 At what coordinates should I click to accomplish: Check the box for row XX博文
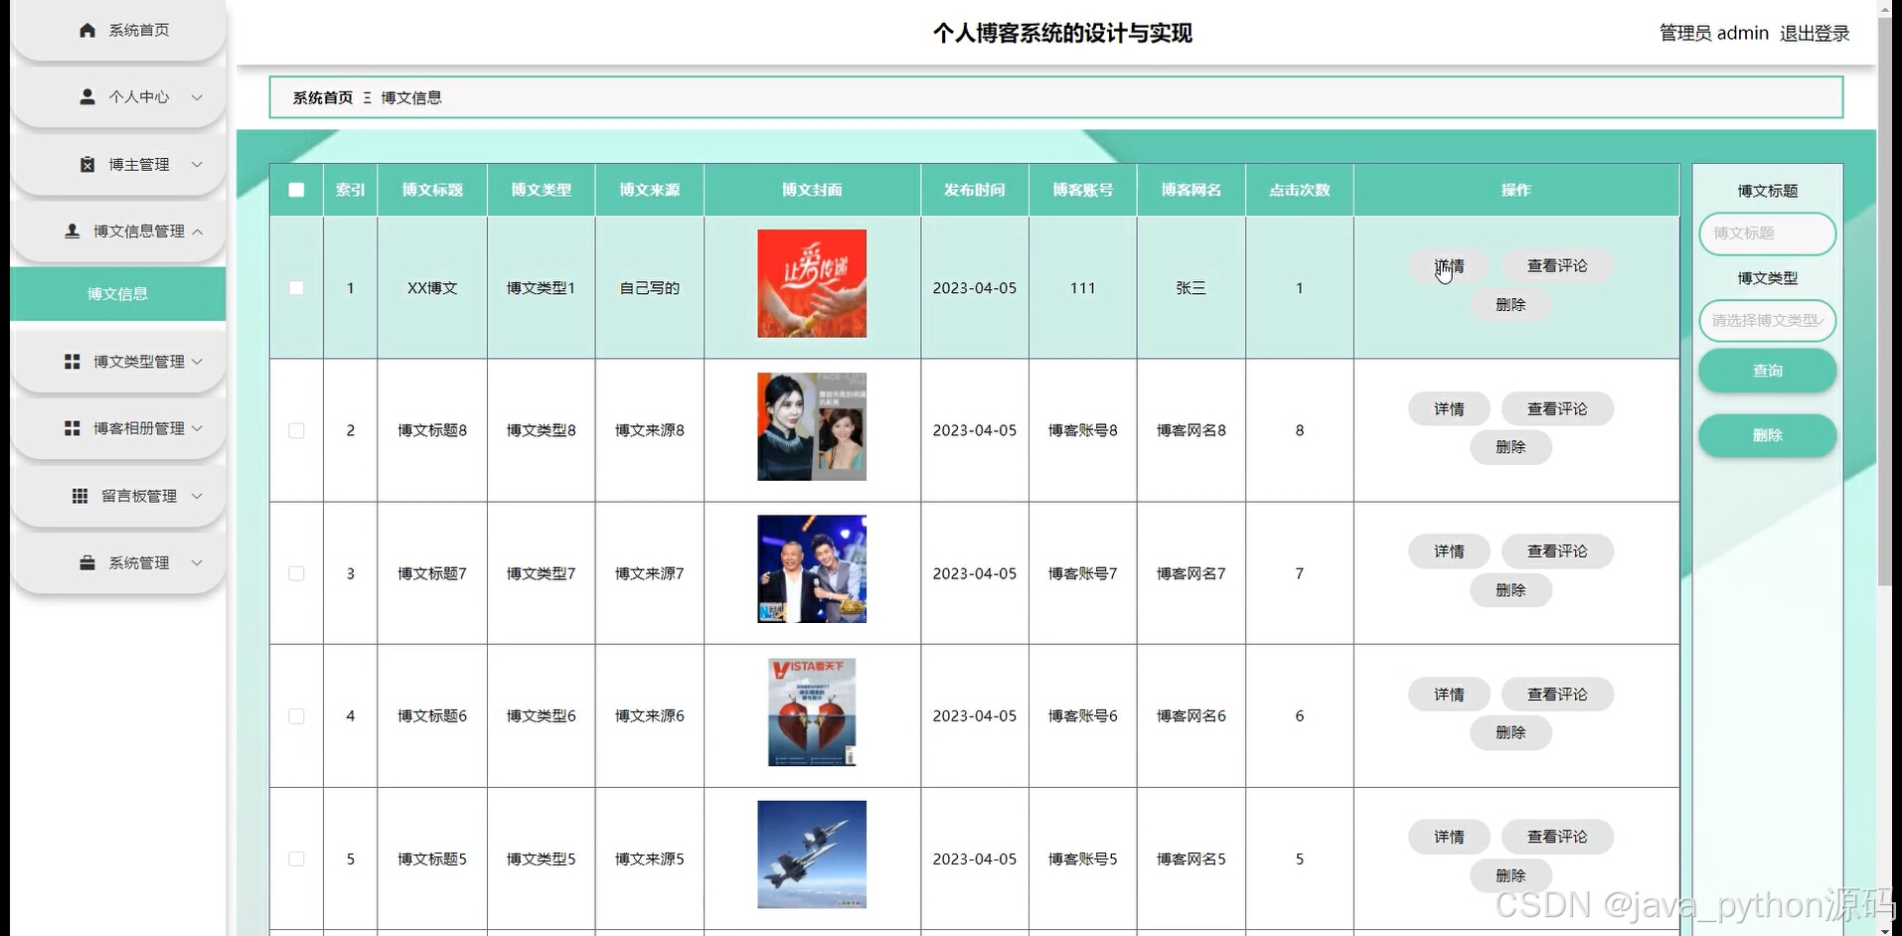coord(296,288)
